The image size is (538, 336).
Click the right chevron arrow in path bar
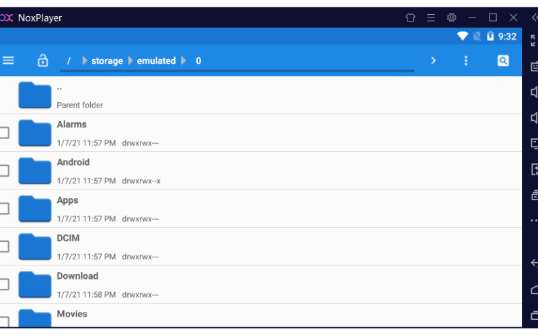[433, 60]
